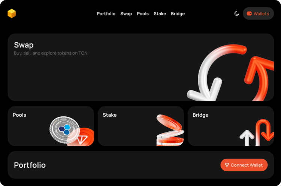Click the yellow cube logo icon
This screenshot has height=186, width=281.
[12, 13]
